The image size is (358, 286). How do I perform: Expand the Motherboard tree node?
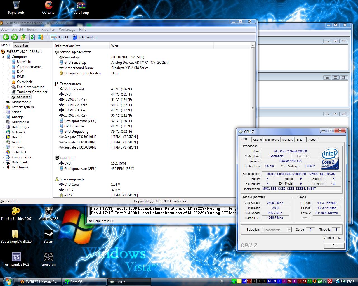pos(3,102)
